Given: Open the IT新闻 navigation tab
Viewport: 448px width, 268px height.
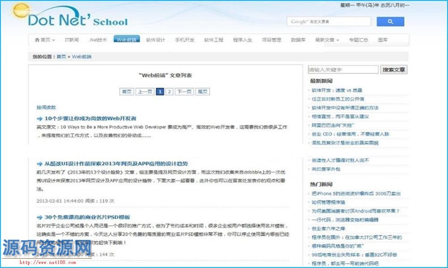Looking at the screenshot, I should (x=72, y=40).
